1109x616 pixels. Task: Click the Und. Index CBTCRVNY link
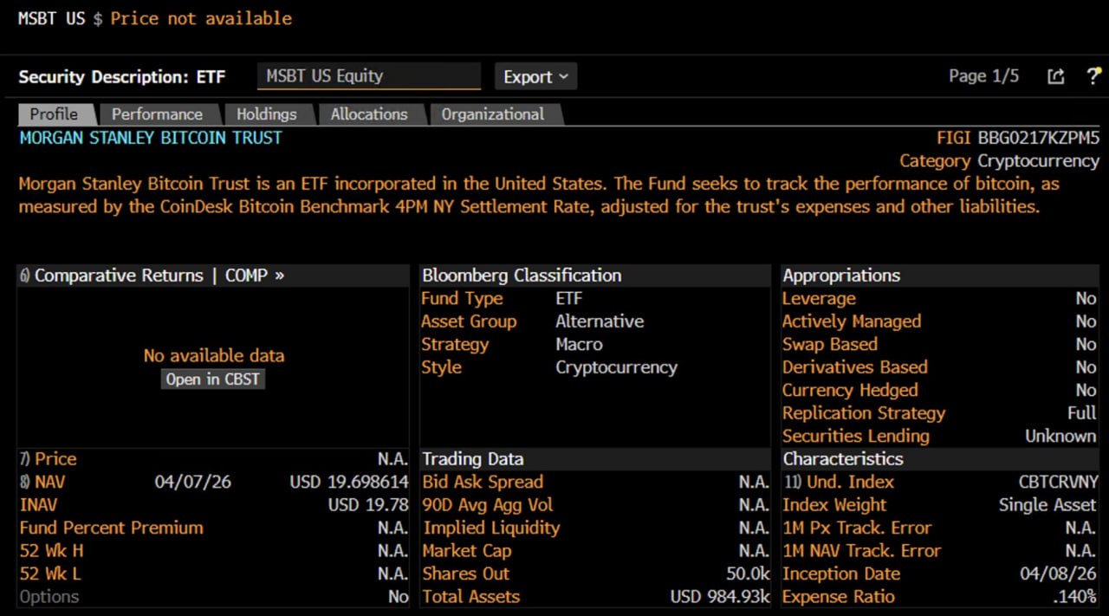point(1058,482)
